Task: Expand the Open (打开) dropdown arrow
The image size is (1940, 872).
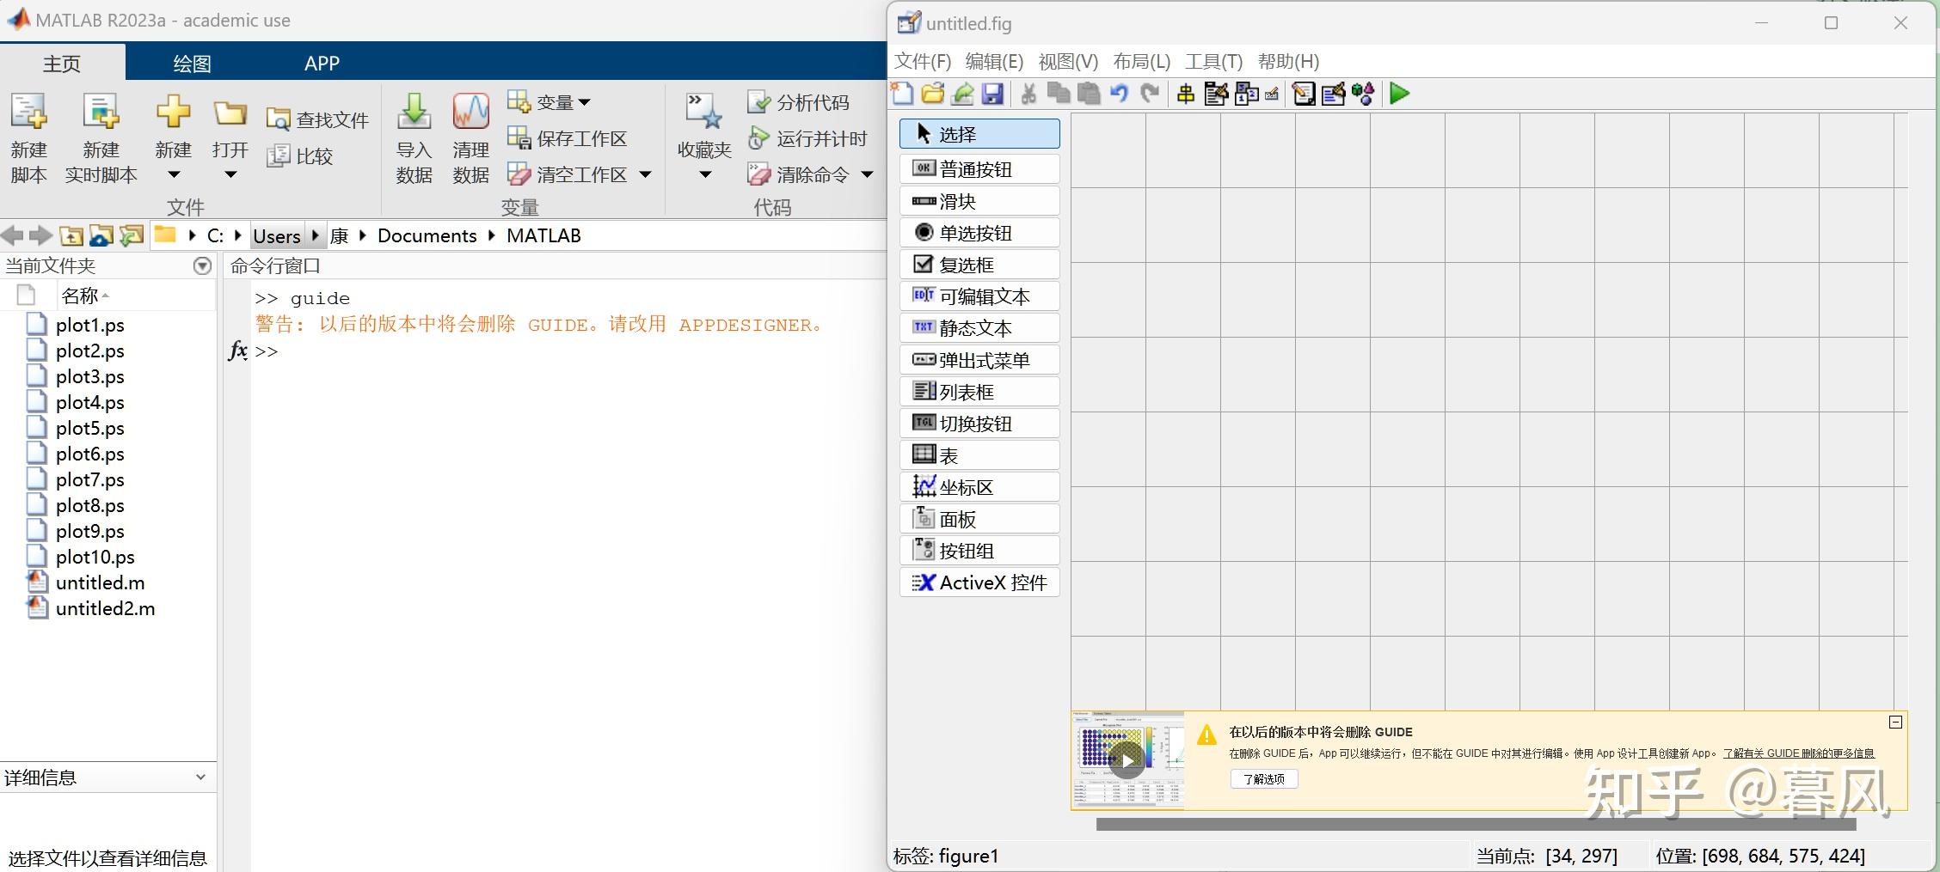Action: [x=230, y=174]
